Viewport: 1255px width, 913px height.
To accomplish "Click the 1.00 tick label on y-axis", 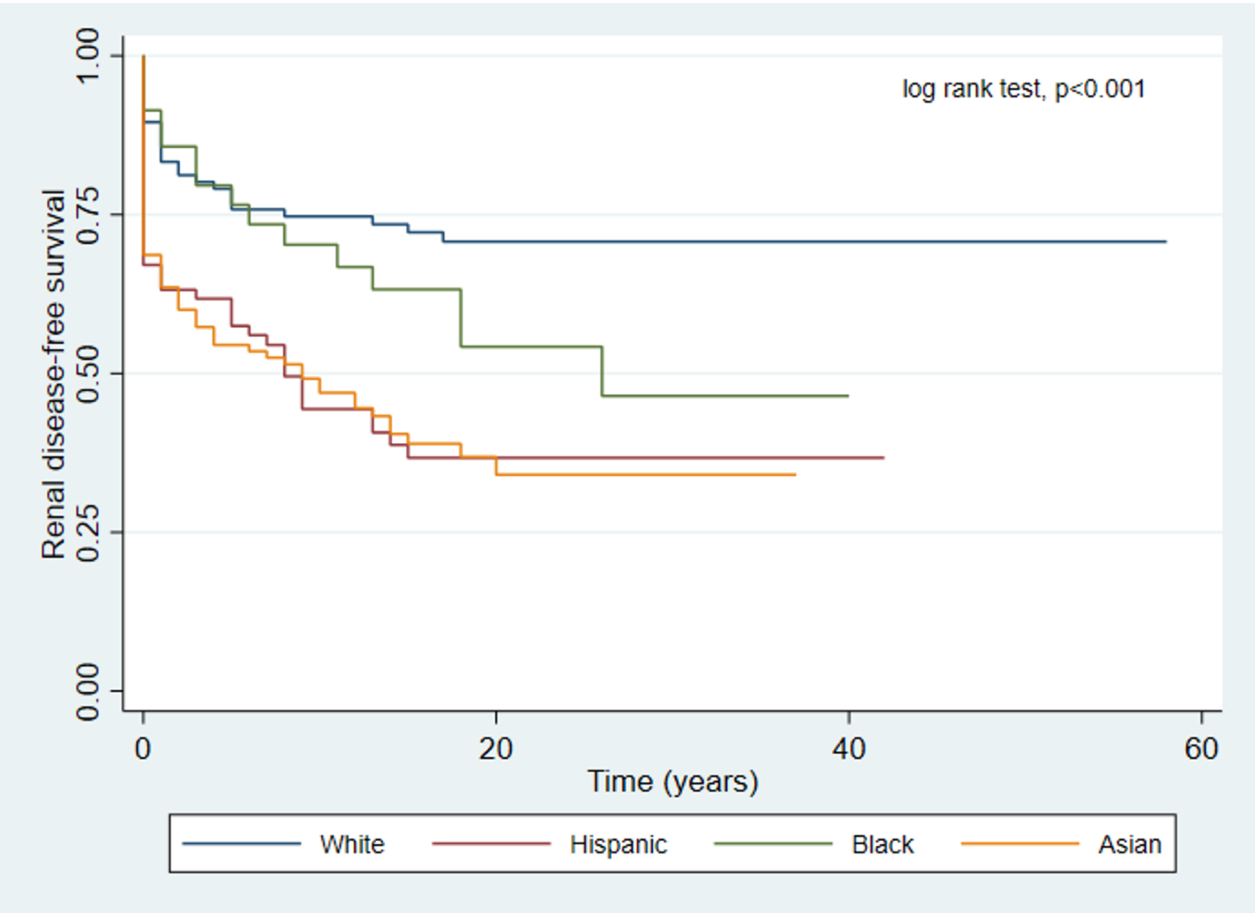I will click(88, 56).
